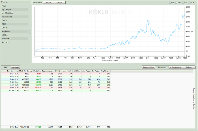This screenshot has height=131, width=198.
Task: Select Player in Overview list
Action: coord(14,6)
